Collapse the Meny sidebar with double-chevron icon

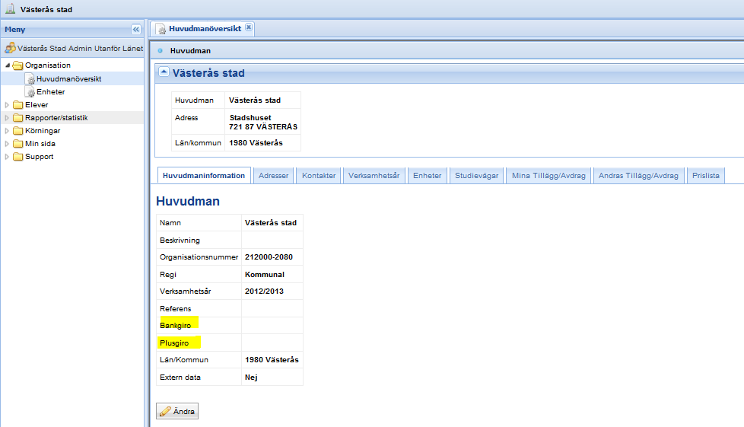click(x=136, y=30)
